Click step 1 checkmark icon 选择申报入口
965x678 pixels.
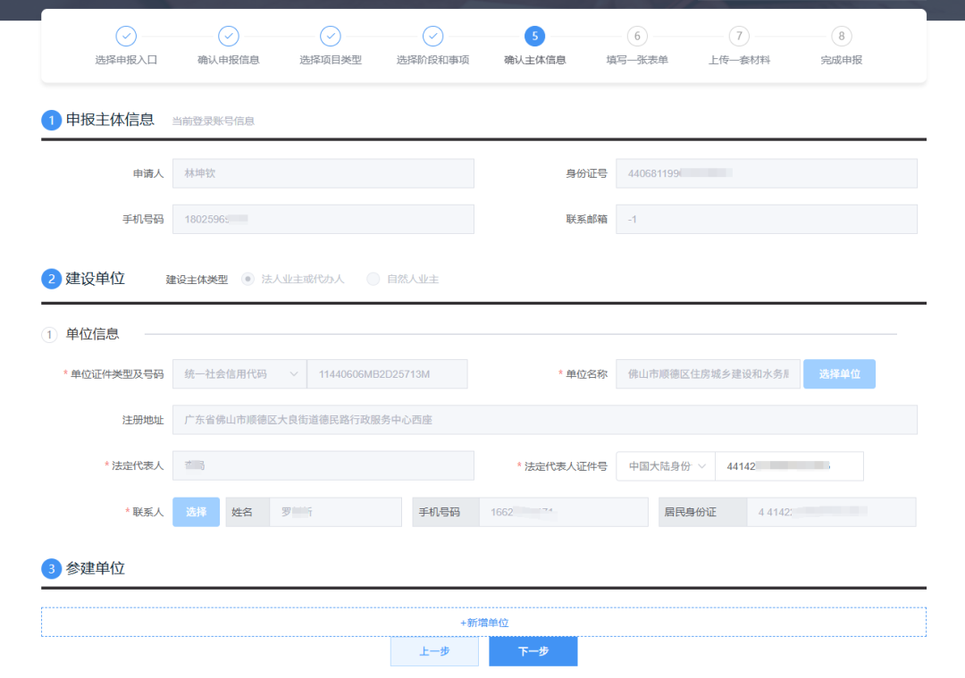[126, 37]
